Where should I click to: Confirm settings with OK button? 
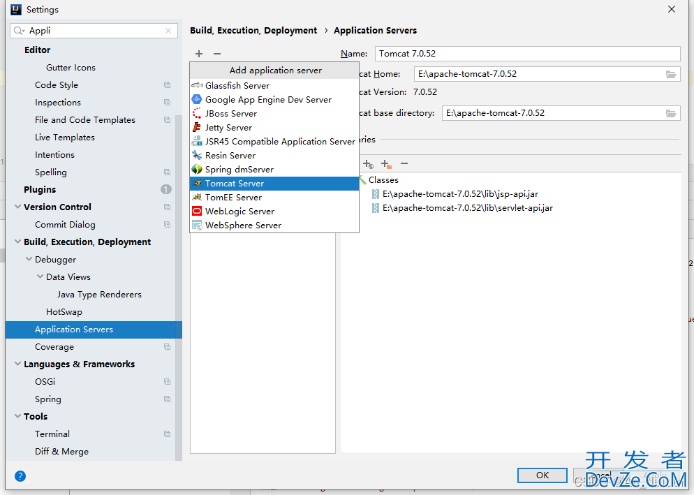click(542, 475)
